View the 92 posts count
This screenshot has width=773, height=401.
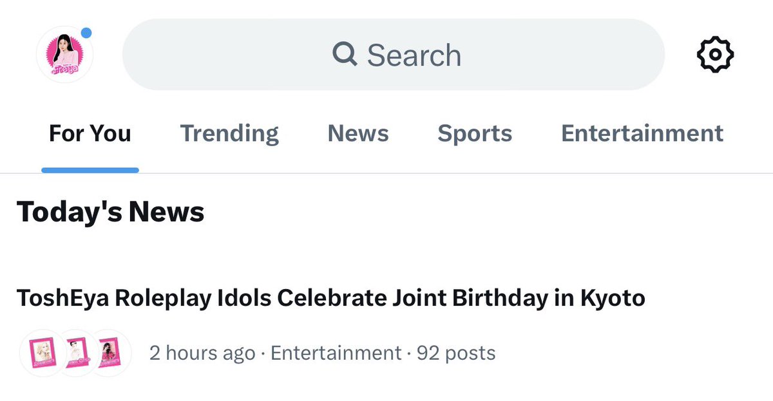click(456, 353)
